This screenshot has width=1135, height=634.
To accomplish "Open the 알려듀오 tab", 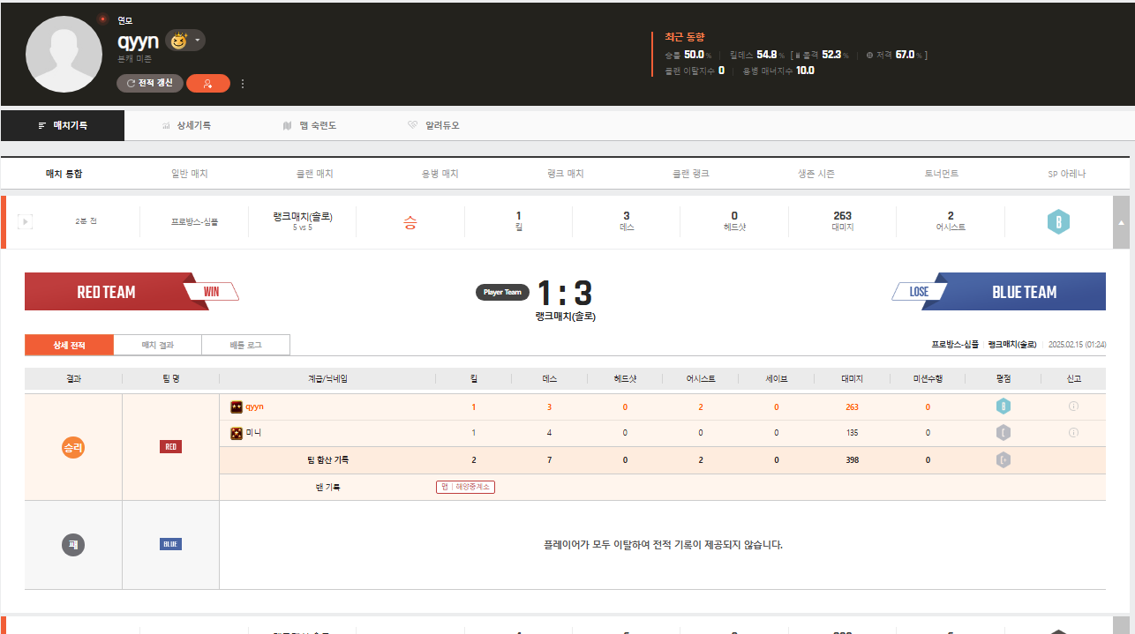I will pyautogui.click(x=433, y=125).
